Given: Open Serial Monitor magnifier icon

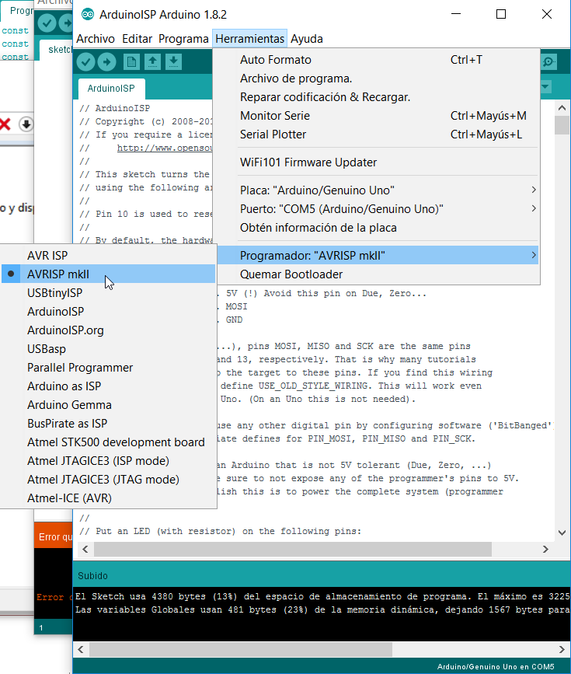Looking at the screenshot, I should click(x=548, y=62).
